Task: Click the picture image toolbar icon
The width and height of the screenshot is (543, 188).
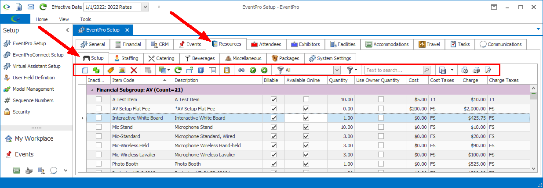Action: pos(122,70)
